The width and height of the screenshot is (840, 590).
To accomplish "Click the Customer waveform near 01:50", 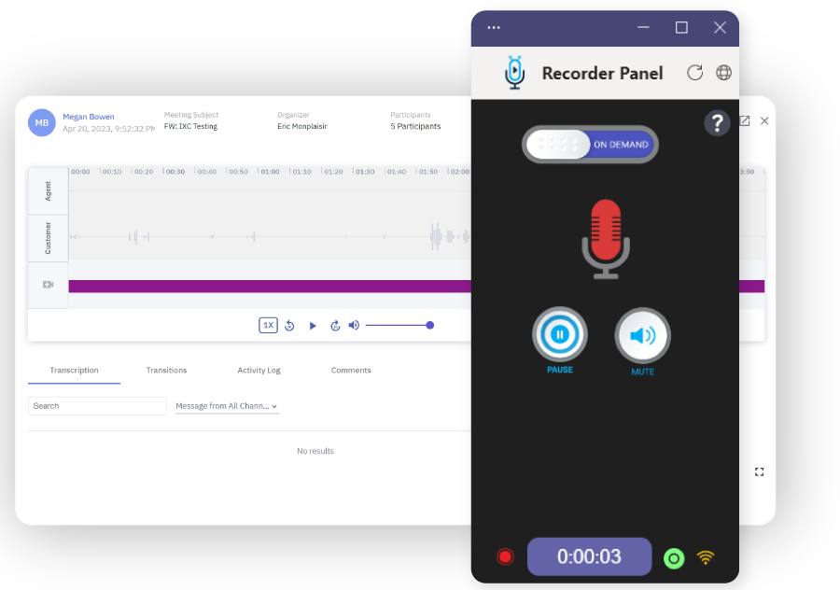I will click(x=437, y=236).
